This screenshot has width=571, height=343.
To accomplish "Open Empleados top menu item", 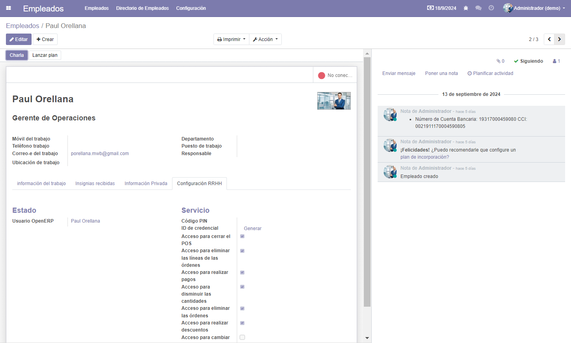I will coord(97,8).
